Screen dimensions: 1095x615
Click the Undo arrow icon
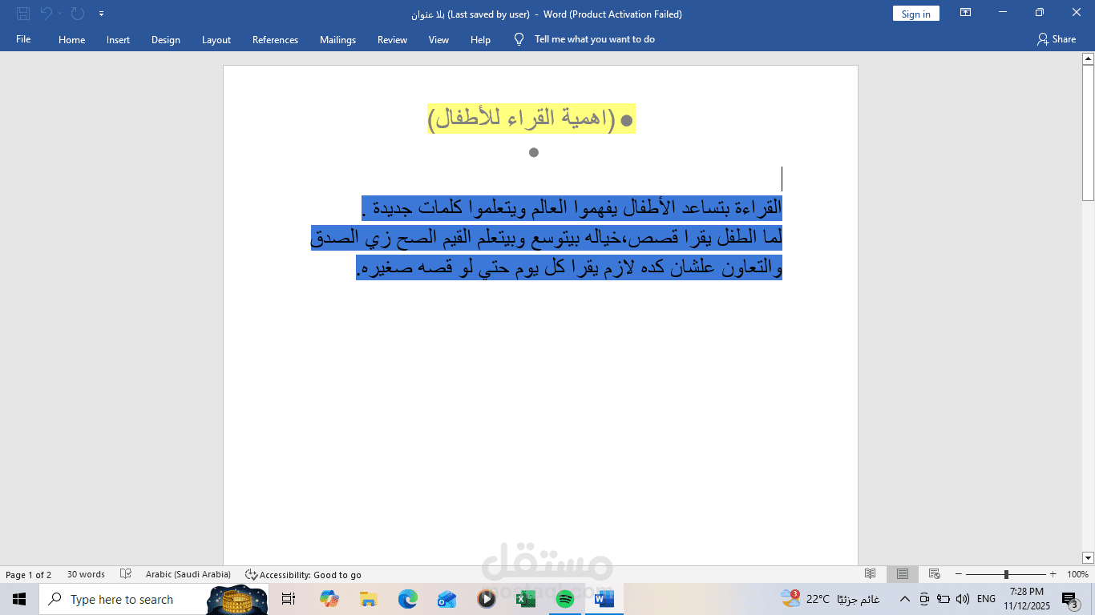coord(46,14)
